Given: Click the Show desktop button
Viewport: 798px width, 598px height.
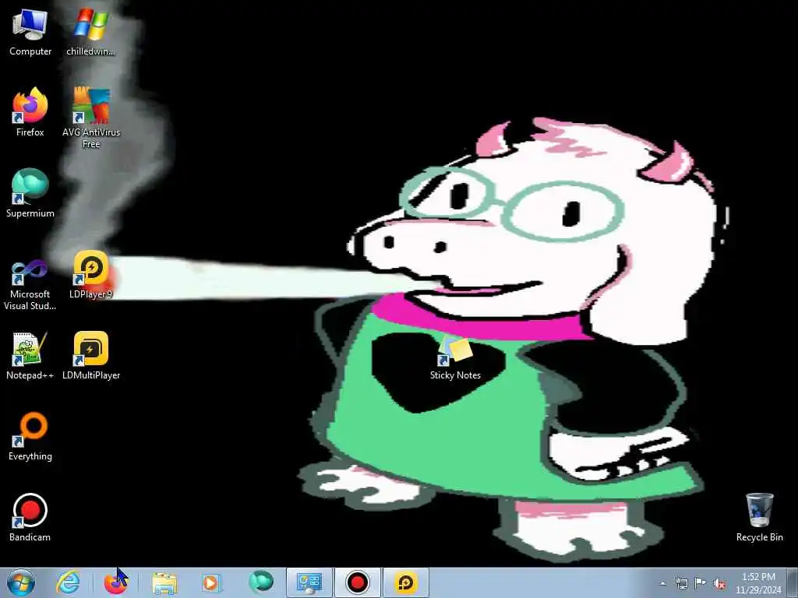Looking at the screenshot, I should [793, 583].
